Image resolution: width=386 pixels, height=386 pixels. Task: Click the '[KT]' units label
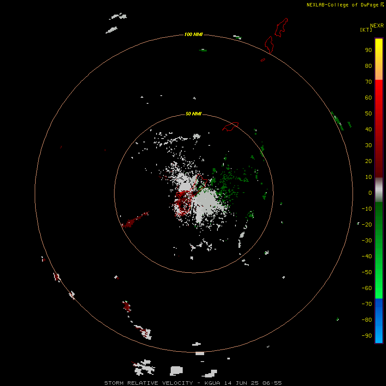point(366,30)
